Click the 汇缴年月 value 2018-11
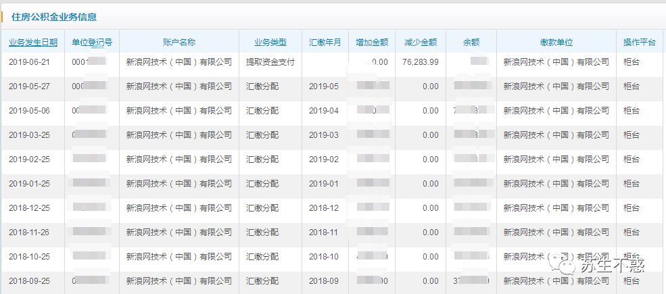 point(324,232)
